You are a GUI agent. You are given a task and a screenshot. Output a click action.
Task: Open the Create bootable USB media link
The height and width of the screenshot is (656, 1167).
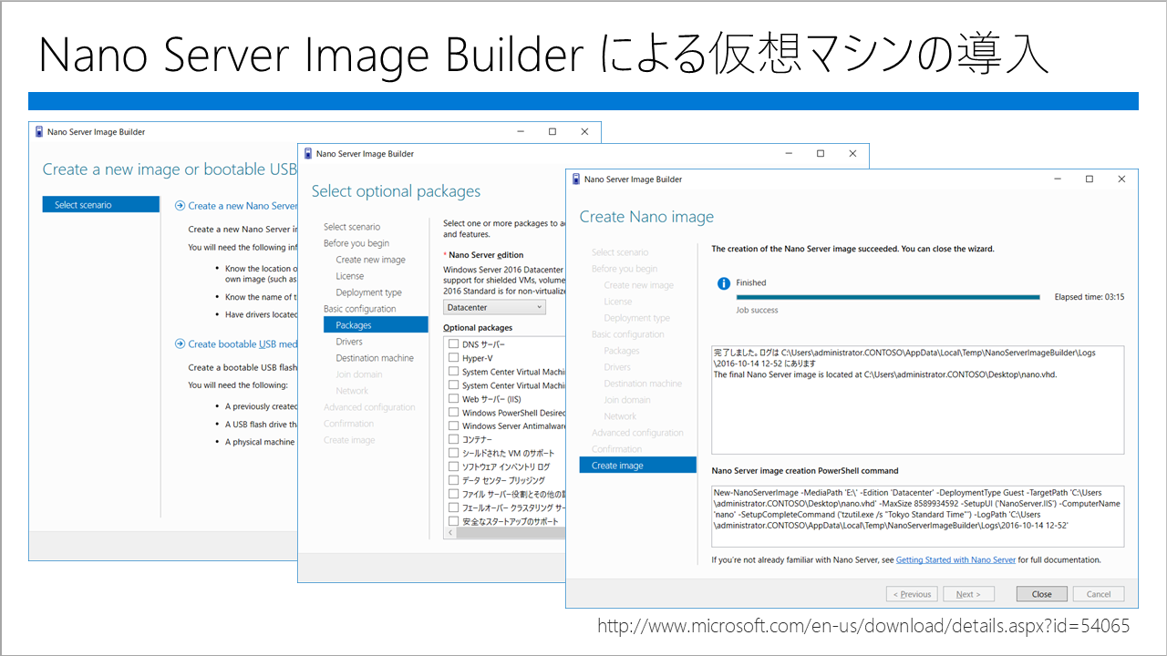click(x=243, y=344)
